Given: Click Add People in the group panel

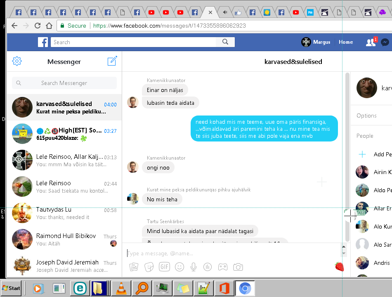Looking at the screenshot, I should [383, 154].
